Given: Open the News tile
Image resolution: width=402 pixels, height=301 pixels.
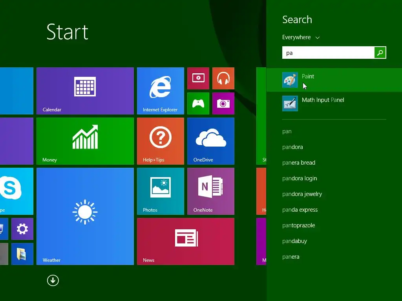Looking at the screenshot, I should tap(186, 241).
